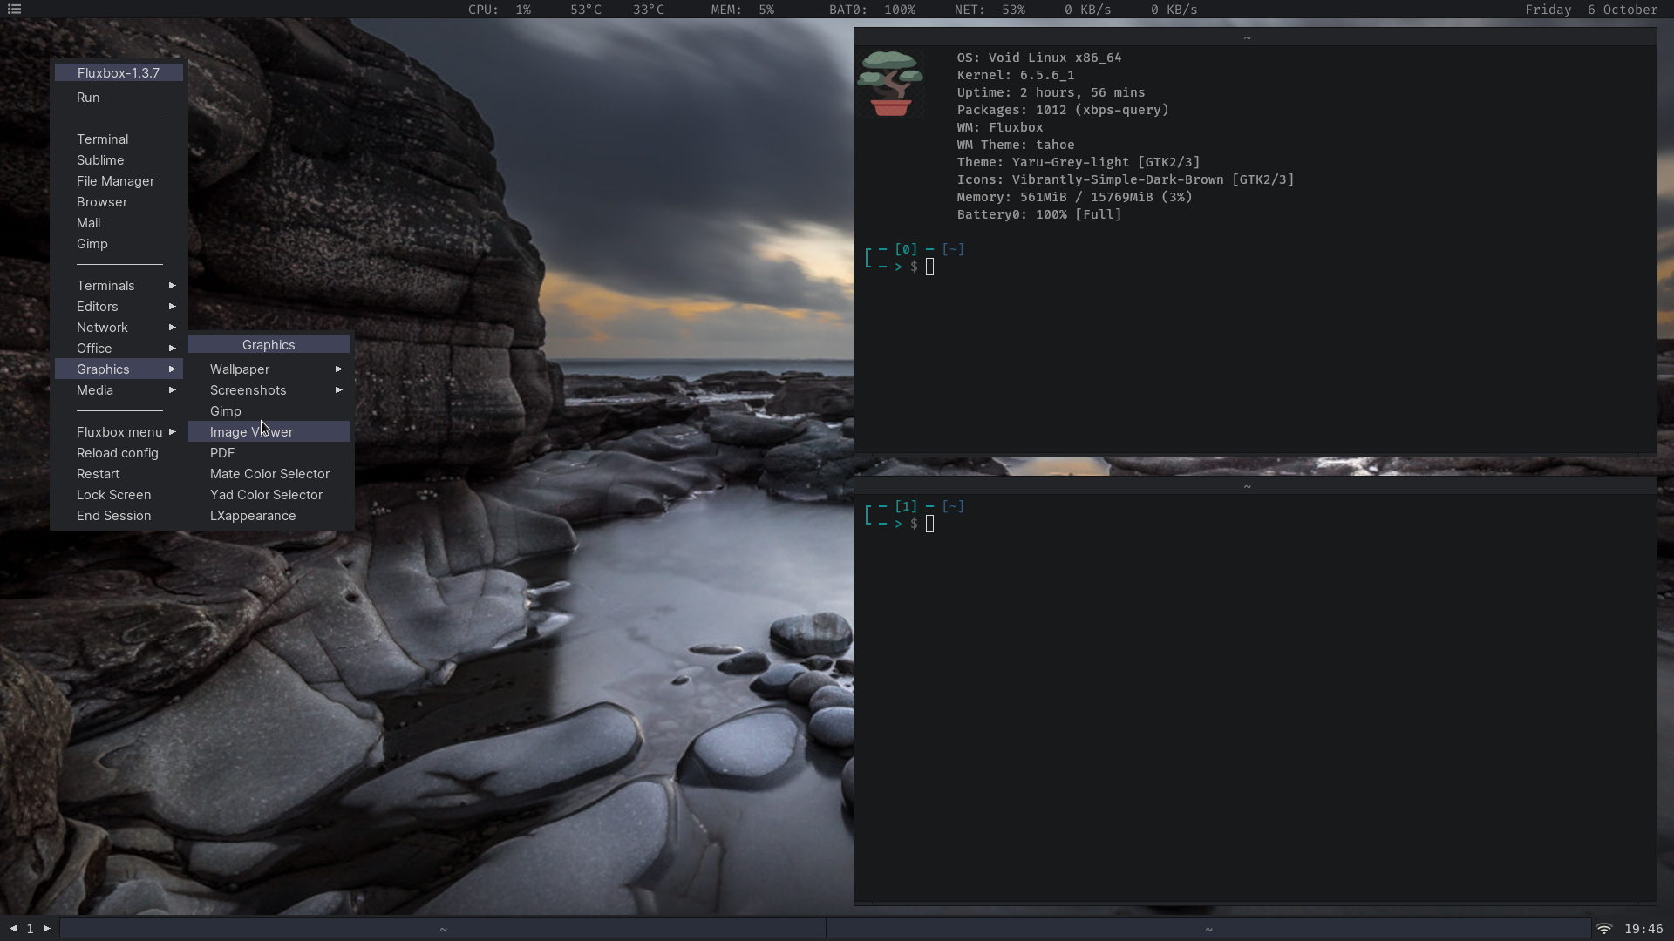Expand the Media submenu
This screenshot has height=941, width=1674.
[119, 390]
